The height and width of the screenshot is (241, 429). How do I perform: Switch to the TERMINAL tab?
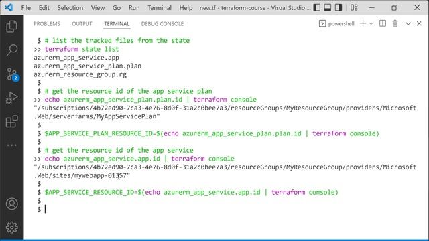click(117, 24)
